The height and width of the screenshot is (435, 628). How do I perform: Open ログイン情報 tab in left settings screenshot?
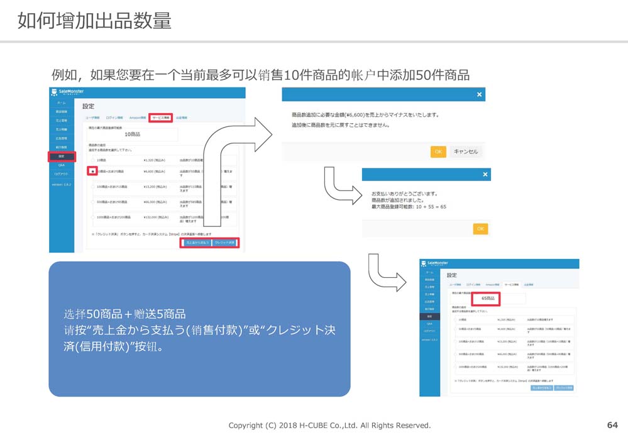click(114, 118)
